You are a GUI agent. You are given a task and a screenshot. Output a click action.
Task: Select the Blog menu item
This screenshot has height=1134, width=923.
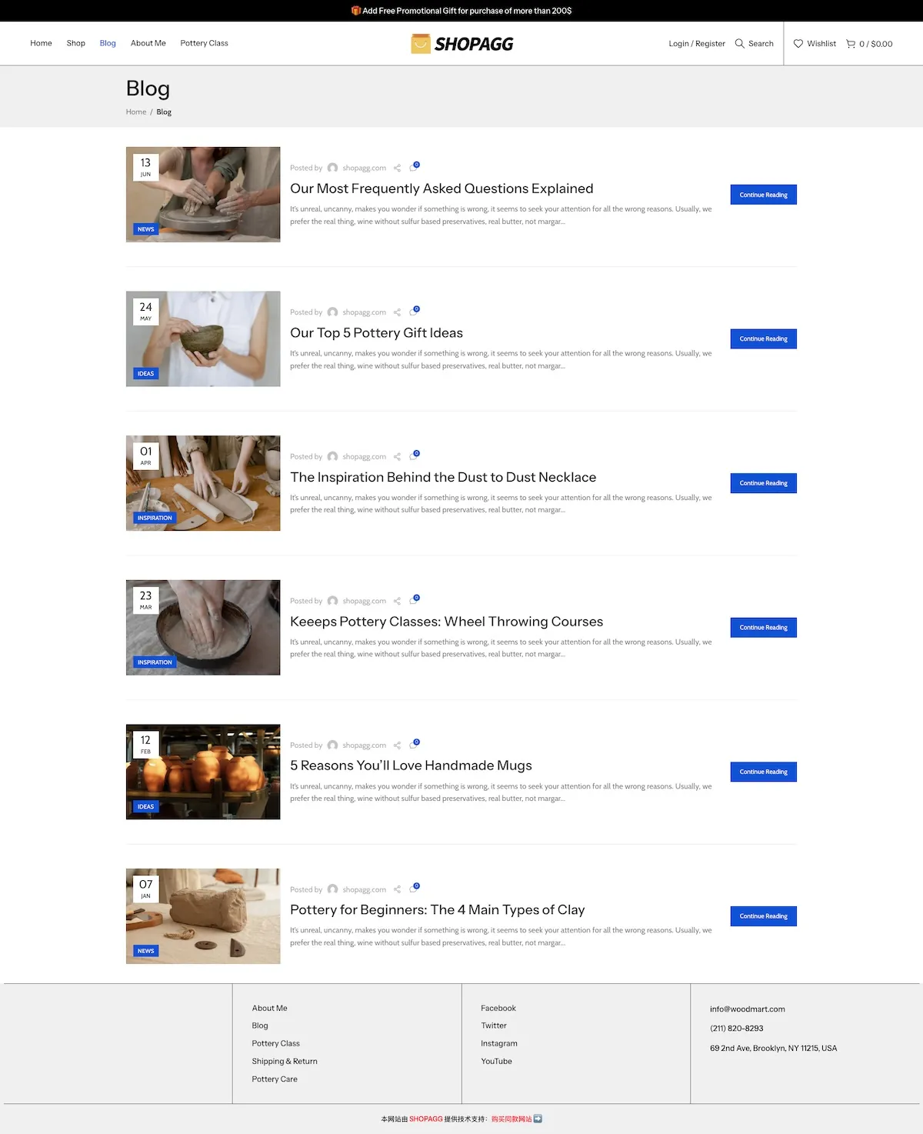(108, 43)
